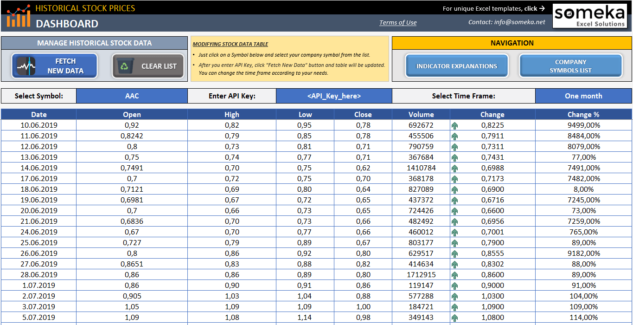Click green up arrow in 14.06.2019 row
Screen dimensions: 633x325
(x=454, y=168)
